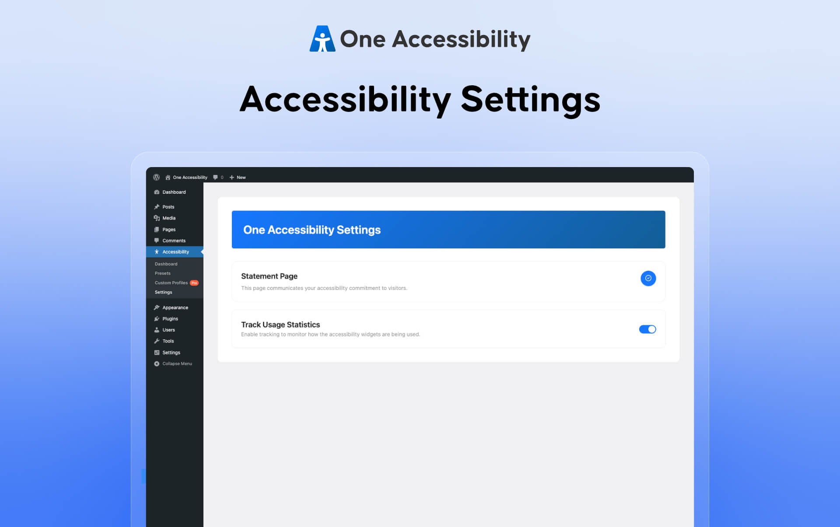This screenshot has width=840, height=527.
Task: Select the Accessibility Settings submenu item
Action: [x=163, y=292]
